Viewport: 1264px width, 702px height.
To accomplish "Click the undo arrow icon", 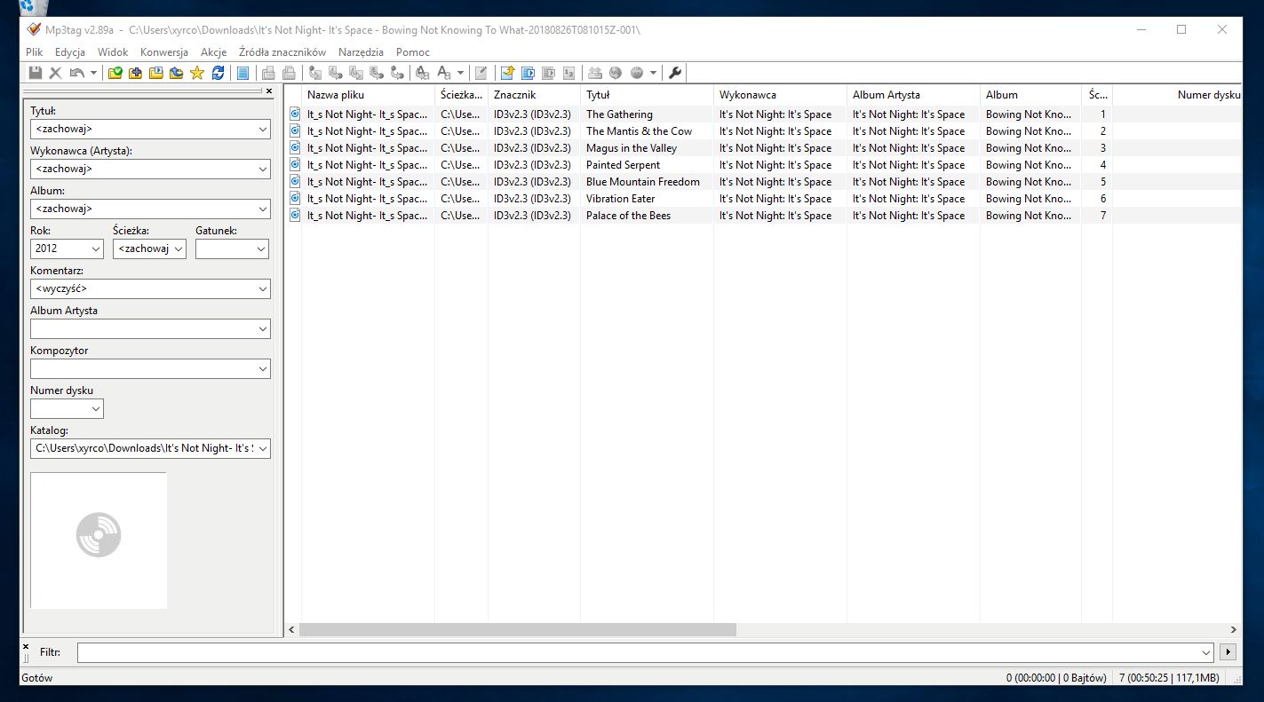I will pos(77,73).
